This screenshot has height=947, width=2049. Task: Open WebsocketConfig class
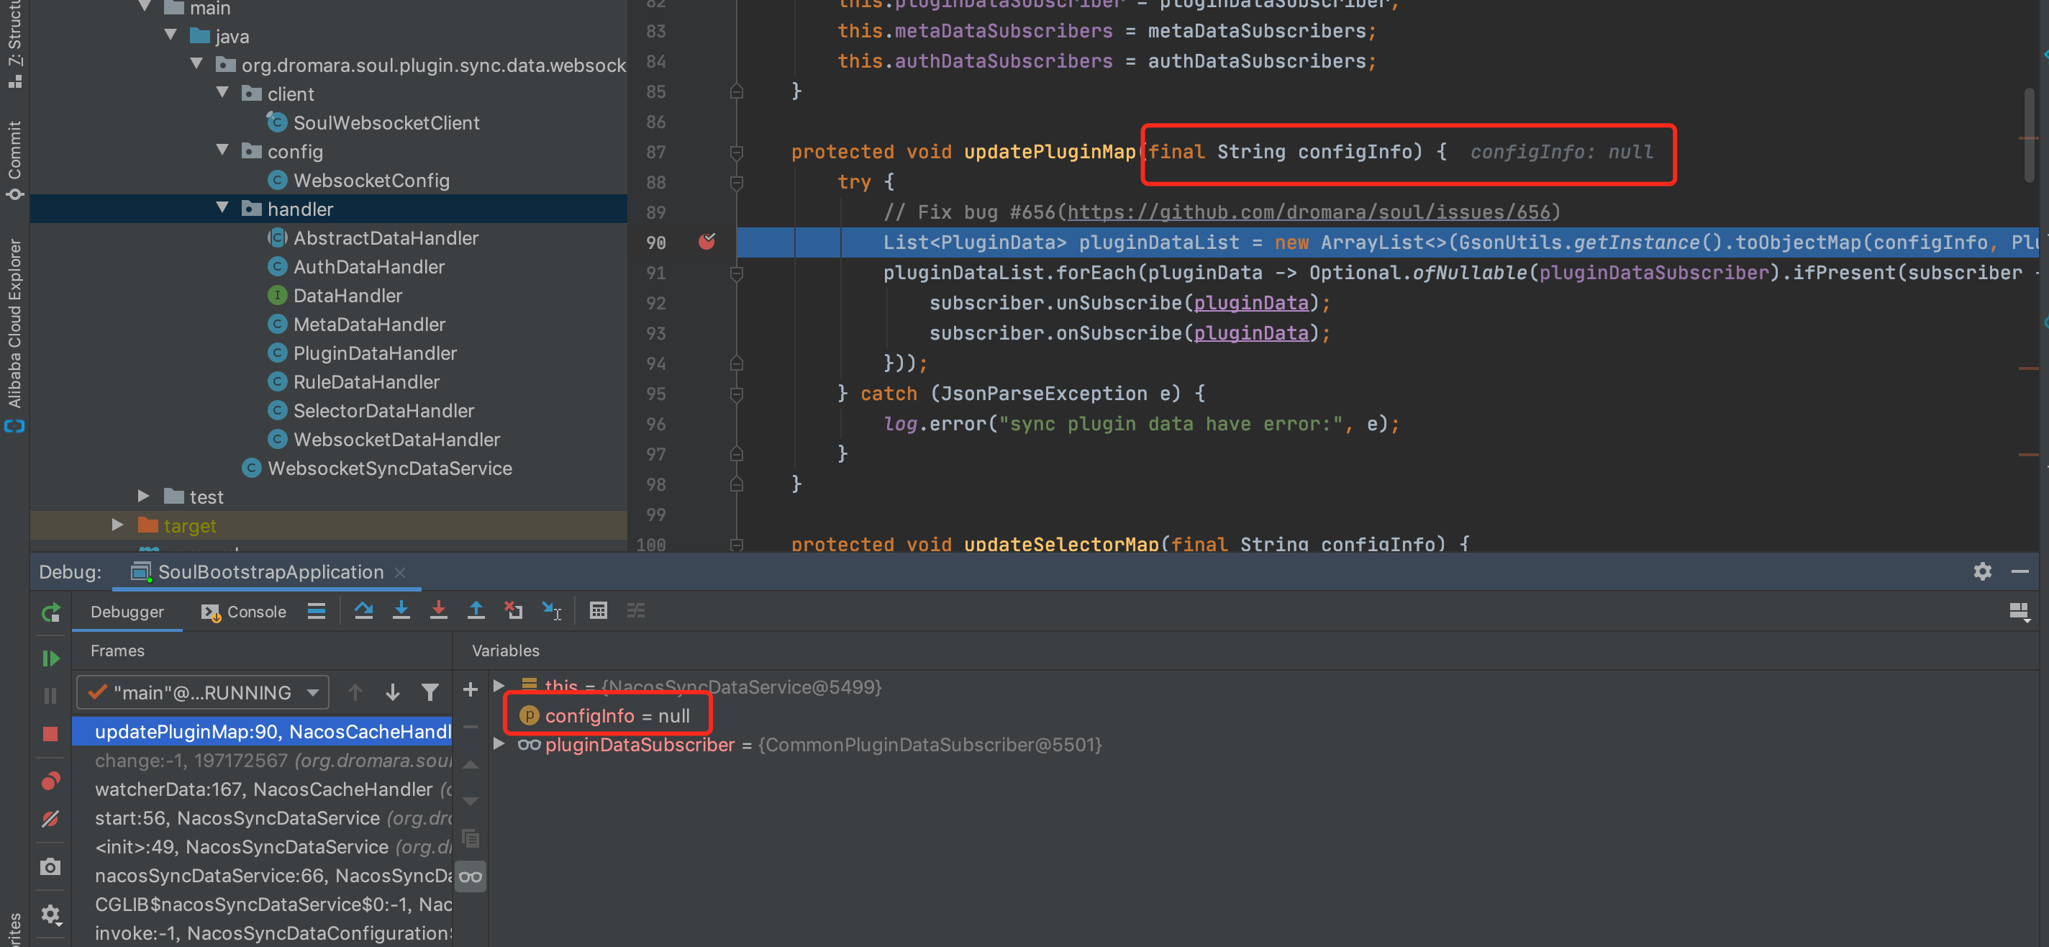point(371,180)
